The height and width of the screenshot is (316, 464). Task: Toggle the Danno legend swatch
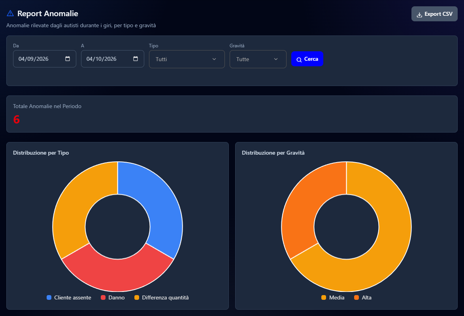pos(103,297)
